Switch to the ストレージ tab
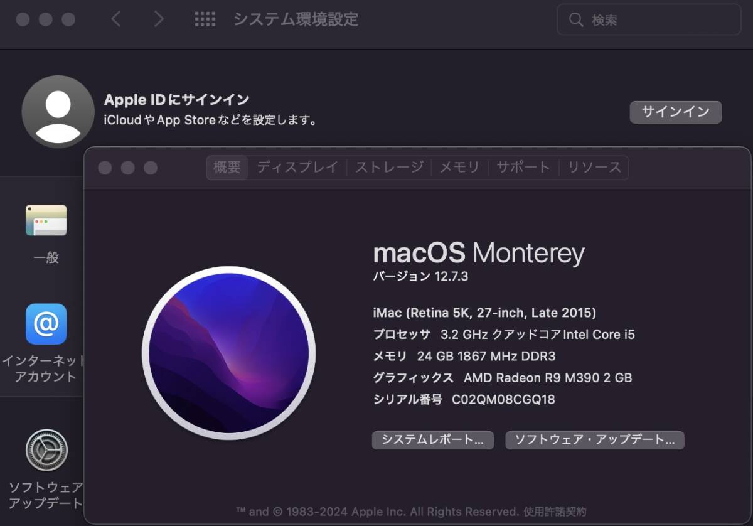 389,168
